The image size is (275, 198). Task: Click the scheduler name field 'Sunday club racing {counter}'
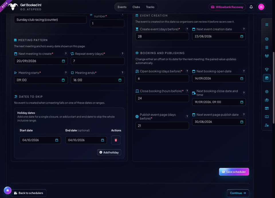(x=50, y=20)
